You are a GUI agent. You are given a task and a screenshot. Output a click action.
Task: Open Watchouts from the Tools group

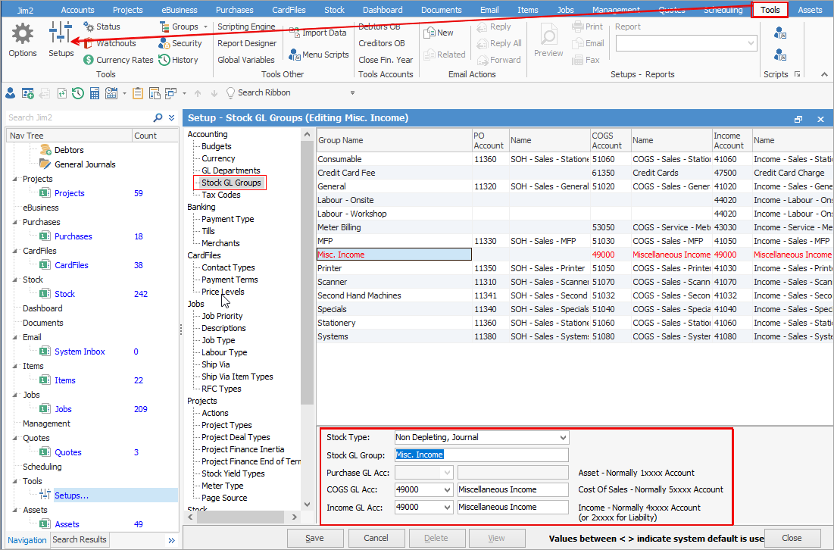pos(110,44)
